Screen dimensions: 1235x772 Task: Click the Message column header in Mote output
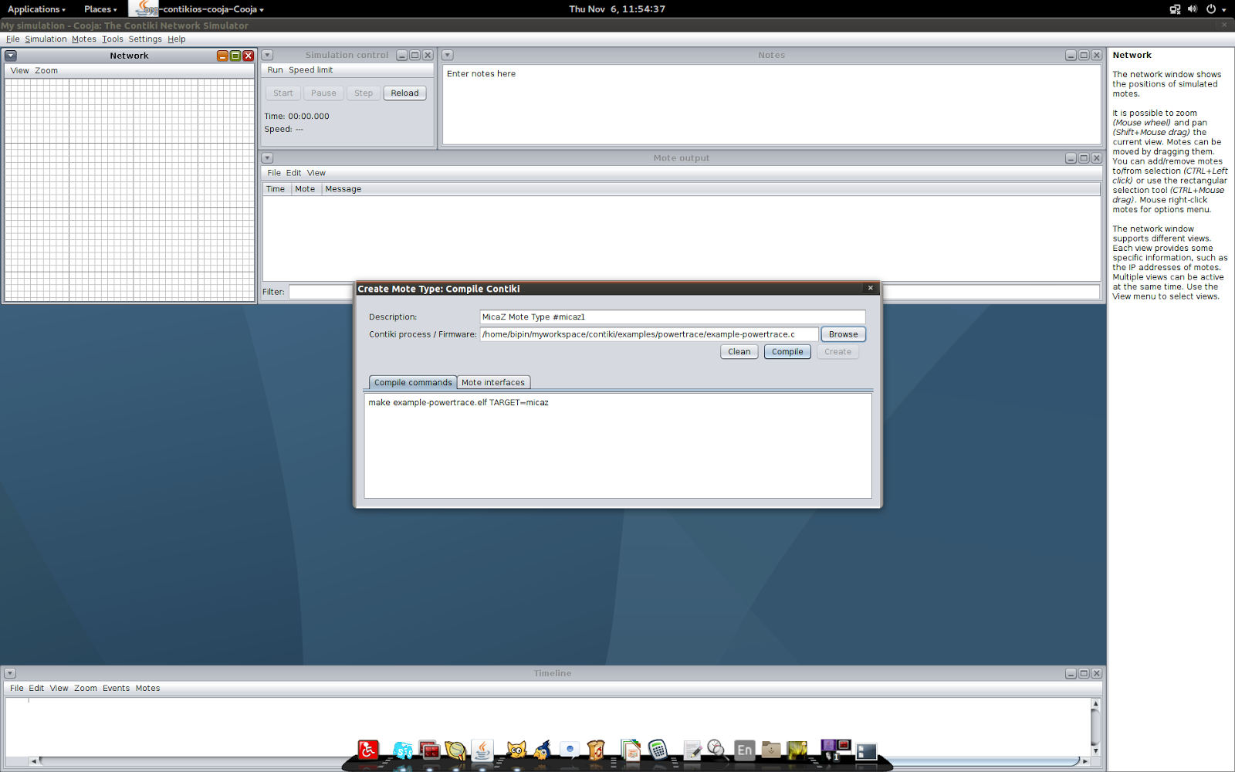(x=711, y=189)
